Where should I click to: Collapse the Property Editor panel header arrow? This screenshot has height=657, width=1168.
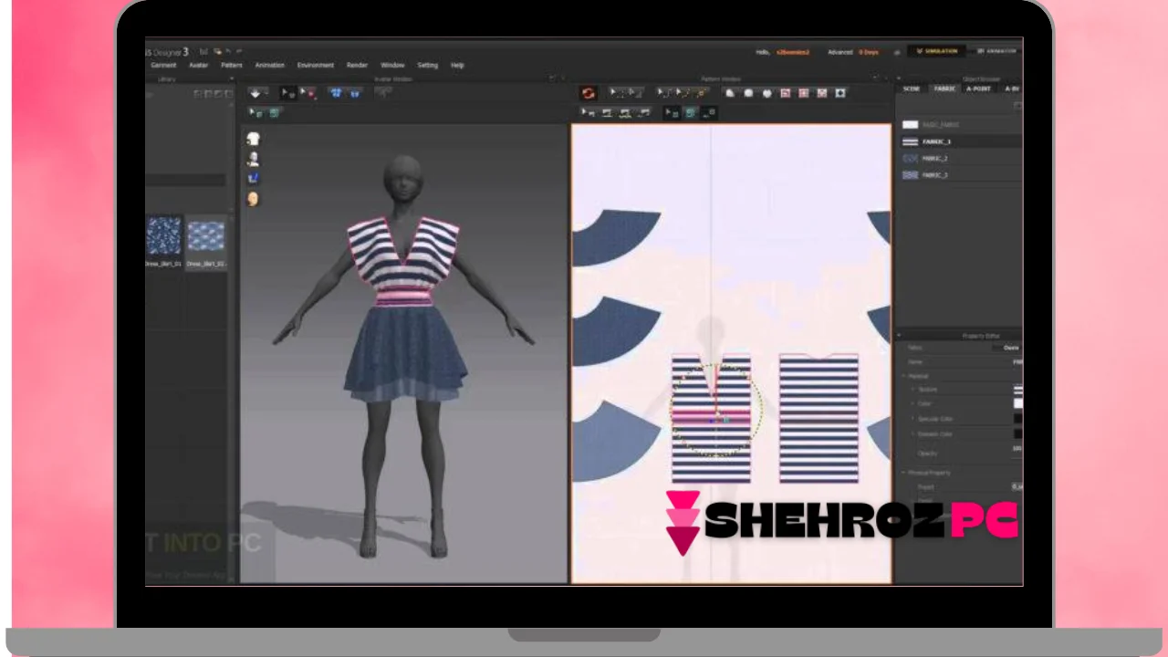pyautogui.click(x=899, y=336)
